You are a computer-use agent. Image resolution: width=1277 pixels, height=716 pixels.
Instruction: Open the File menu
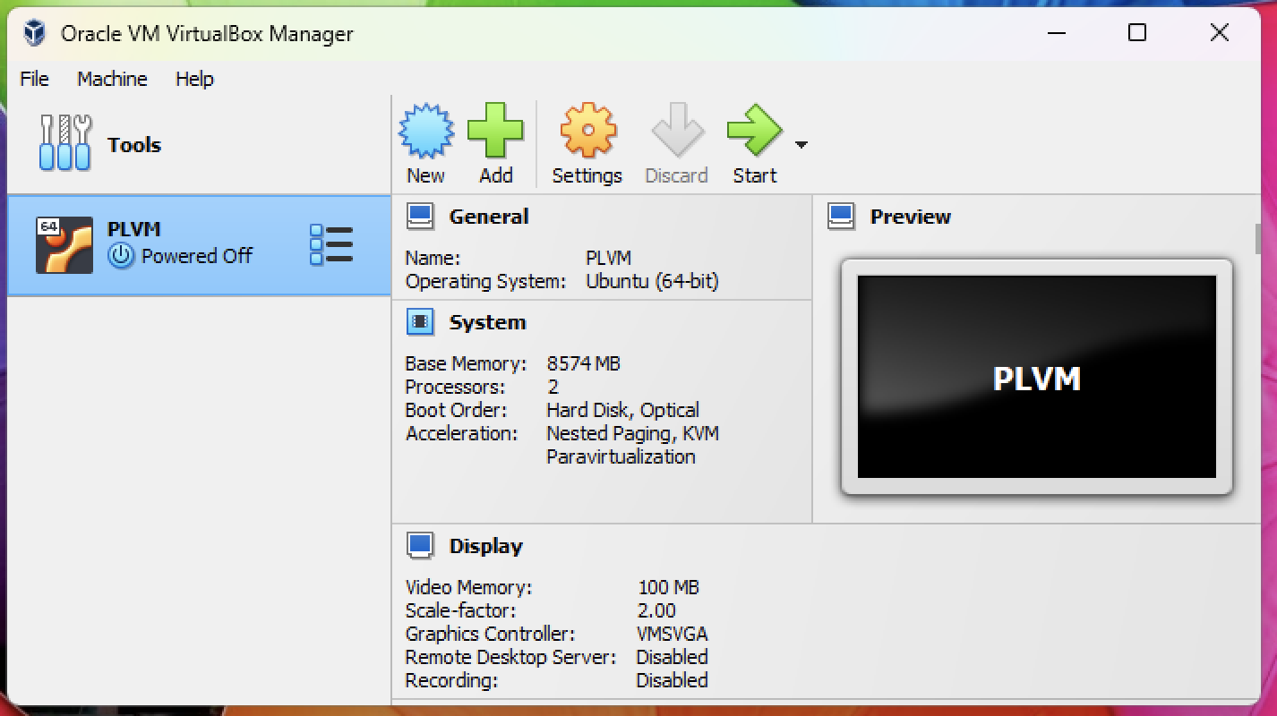point(33,79)
